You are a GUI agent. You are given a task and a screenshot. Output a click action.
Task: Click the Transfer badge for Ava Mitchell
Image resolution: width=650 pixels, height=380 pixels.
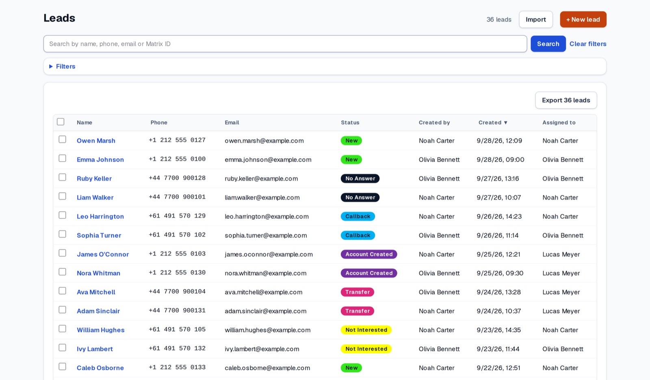(x=357, y=292)
